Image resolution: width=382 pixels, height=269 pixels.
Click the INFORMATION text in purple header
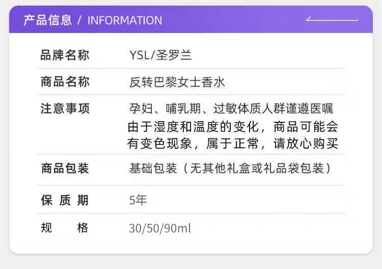tap(125, 20)
